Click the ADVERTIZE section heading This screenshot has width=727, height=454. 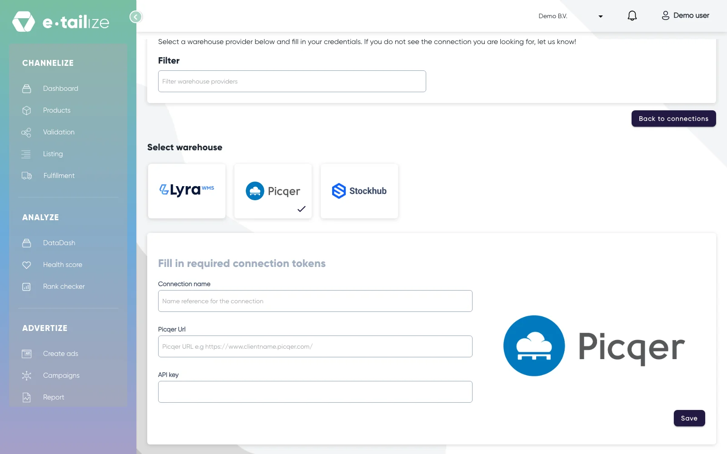[45, 328]
